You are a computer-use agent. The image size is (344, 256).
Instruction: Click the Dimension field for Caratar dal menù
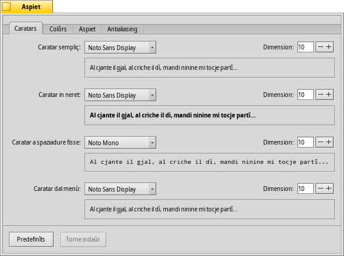[x=305, y=189]
